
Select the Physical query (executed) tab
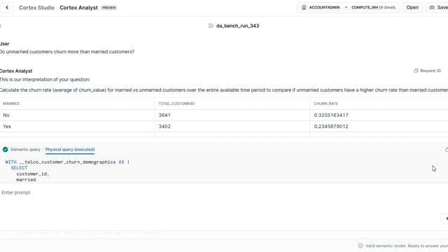pos(70,149)
